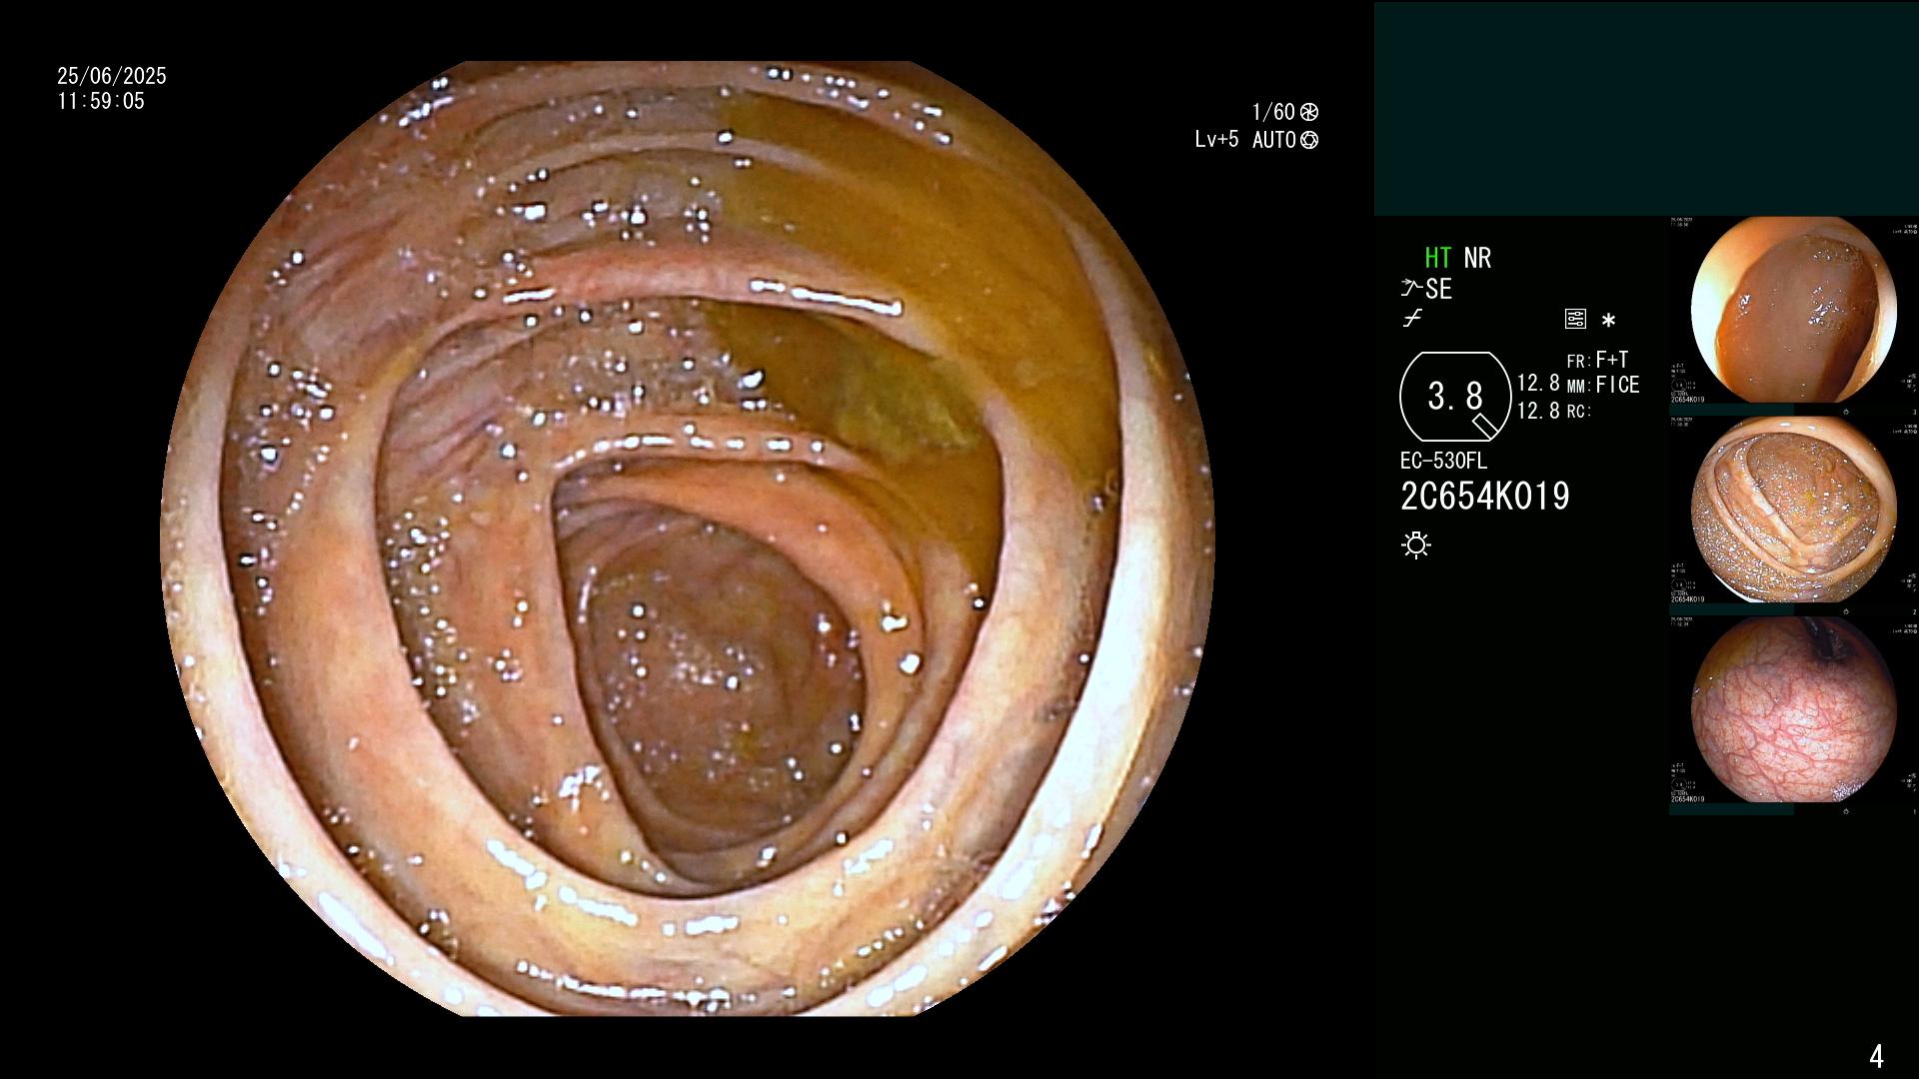The height and width of the screenshot is (1079, 1919).
Task: Click the date 25/06/2025
Action: [x=112, y=76]
